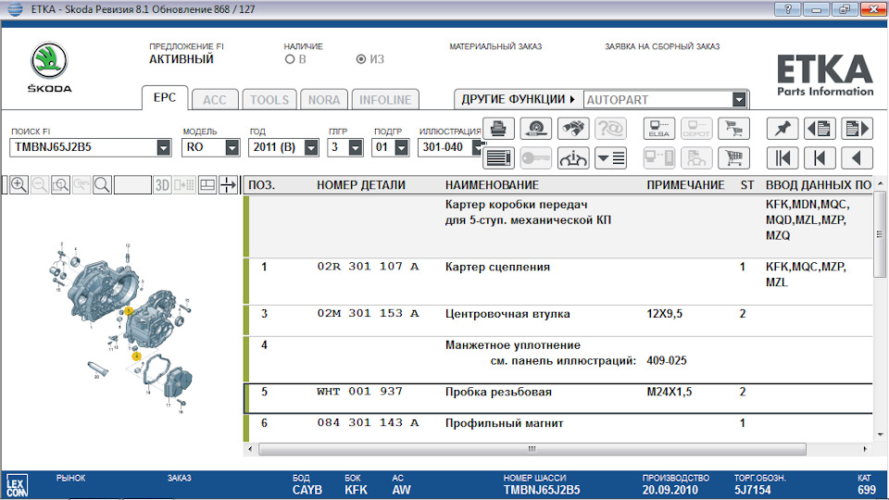
Task: Zoom in on the illustration
Action: [x=19, y=185]
